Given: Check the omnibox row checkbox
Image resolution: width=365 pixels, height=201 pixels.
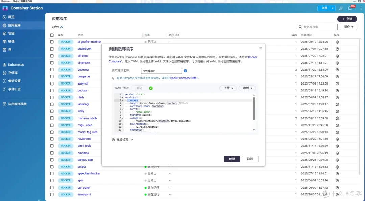Looking at the screenshot, I should pyautogui.click(x=52, y=153).
